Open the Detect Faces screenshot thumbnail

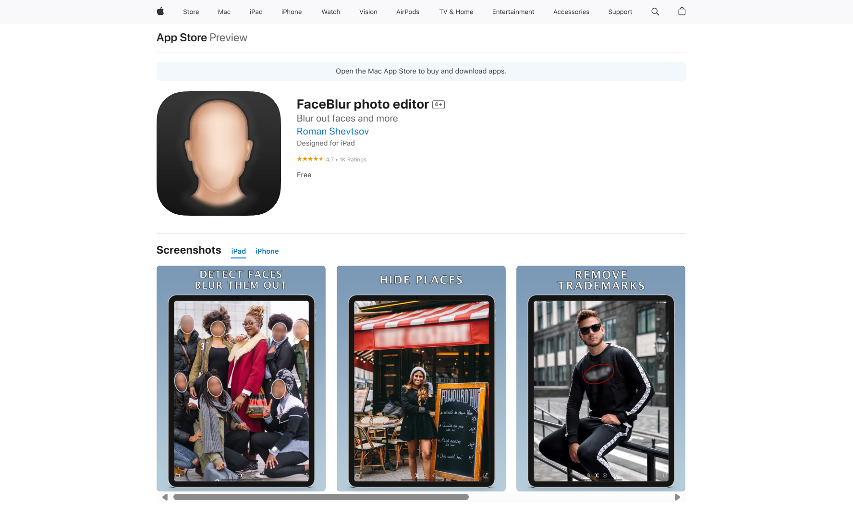pos(241,379)
